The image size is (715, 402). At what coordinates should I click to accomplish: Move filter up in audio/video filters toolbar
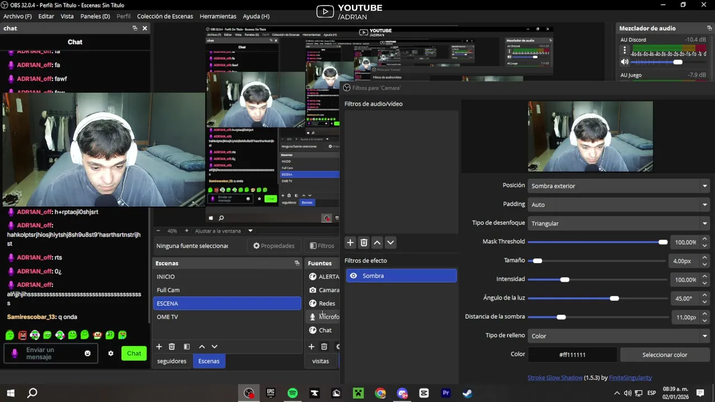click(377, 242)
